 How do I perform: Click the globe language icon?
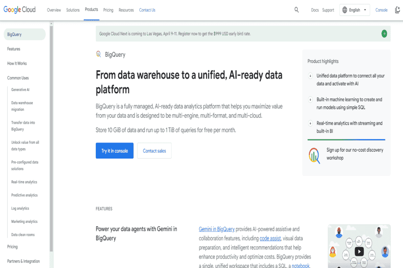click(345, 10)
